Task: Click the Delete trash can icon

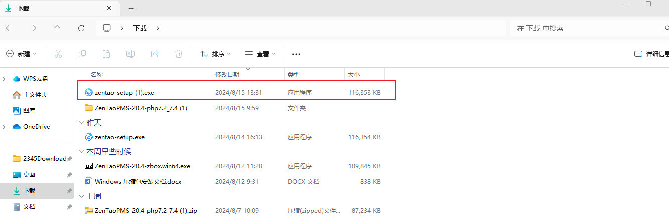Action: coord(179,54)
